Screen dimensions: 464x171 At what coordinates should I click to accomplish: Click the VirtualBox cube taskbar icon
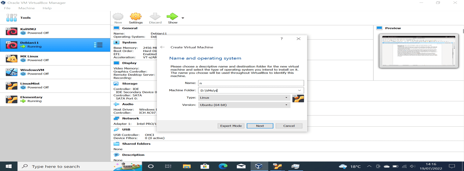[259, 166]
